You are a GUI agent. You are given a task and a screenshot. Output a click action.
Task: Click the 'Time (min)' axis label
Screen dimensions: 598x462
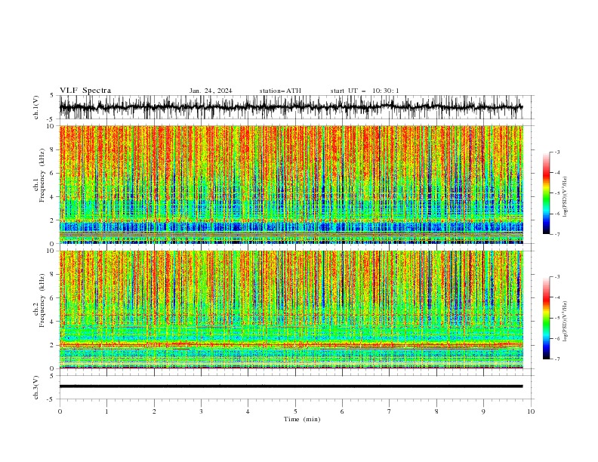[302, 419]
